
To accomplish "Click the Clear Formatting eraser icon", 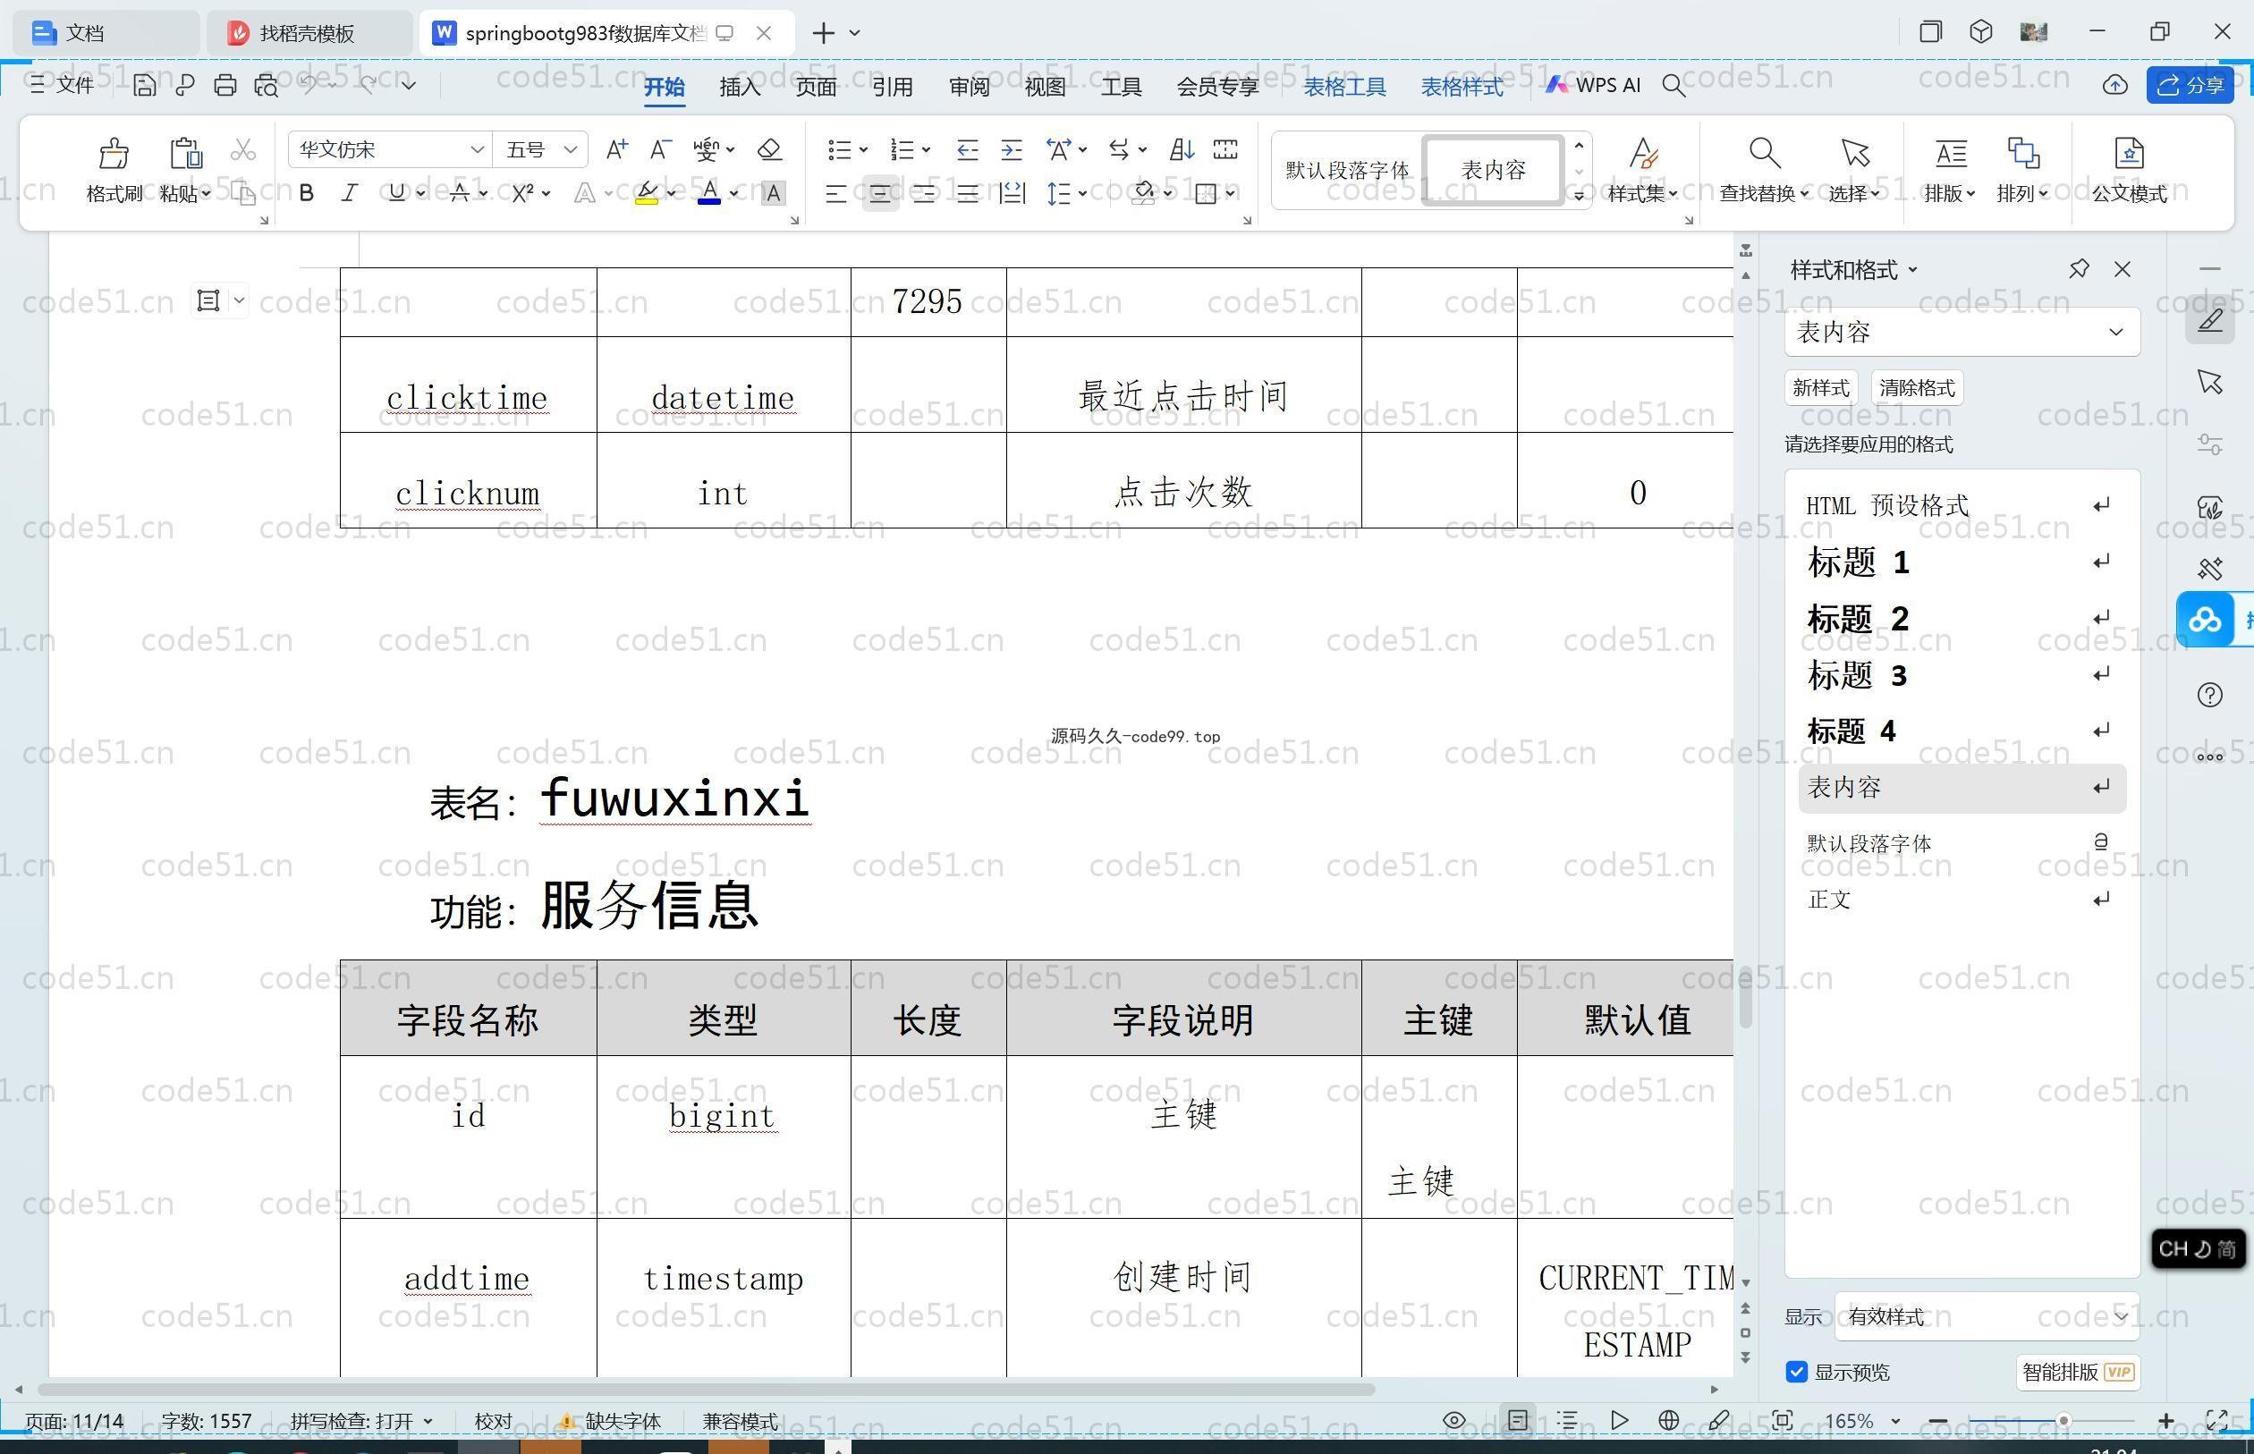I will click(x=769, y=149).
